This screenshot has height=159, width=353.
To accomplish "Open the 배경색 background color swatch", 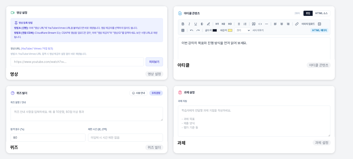I will click(230, 30).
